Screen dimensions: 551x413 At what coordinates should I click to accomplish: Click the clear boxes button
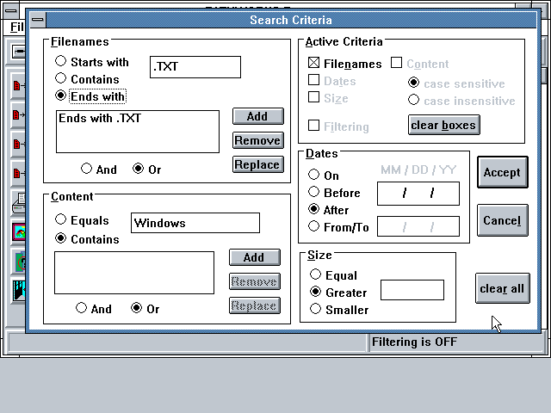[x=444, y=125]
